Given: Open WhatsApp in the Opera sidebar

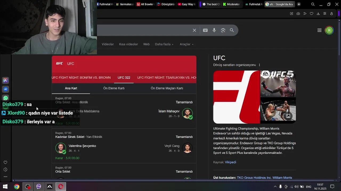Looking at the screenshot, I should point(6,98).
